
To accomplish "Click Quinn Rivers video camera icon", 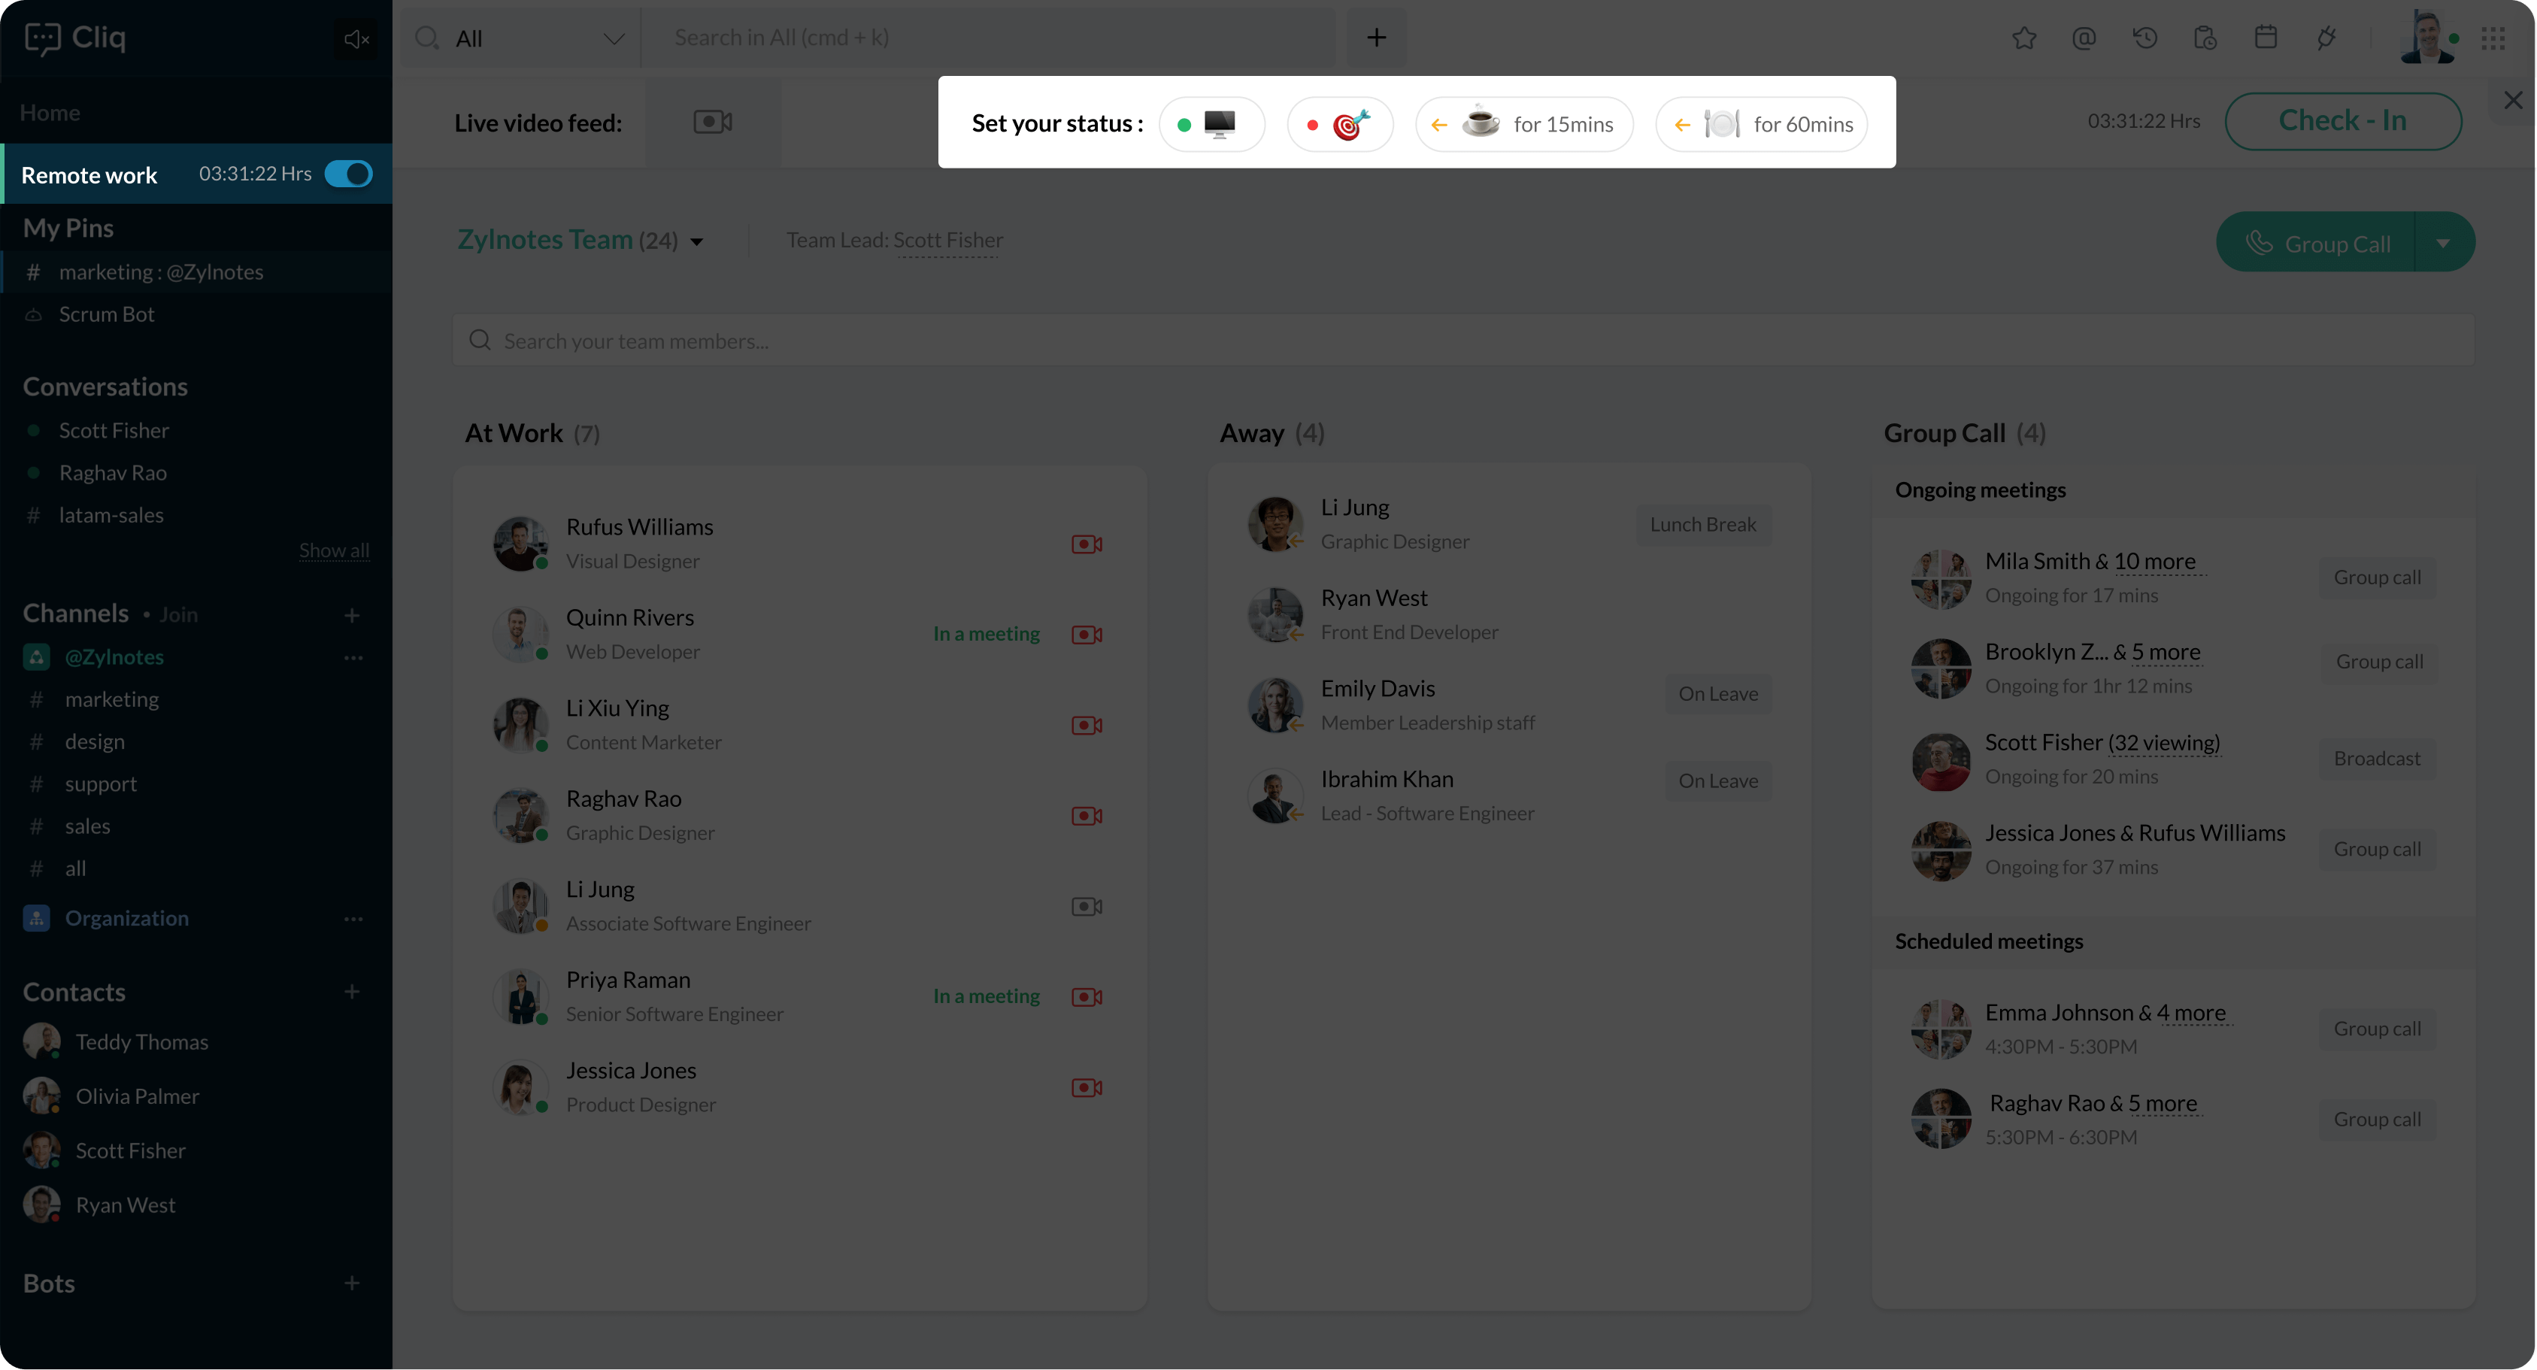I will click(x=1087, y=635).
